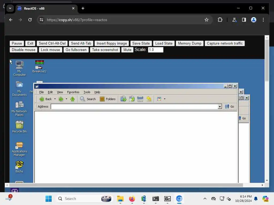Viewport: 274px width, 205px height.
Task: Click the emulator Exit button
Action: coord(30,44)
